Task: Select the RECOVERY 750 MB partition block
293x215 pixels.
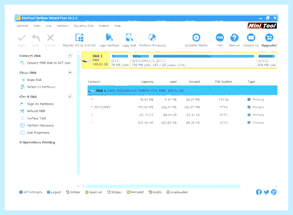Action: [x=141, y=60]
